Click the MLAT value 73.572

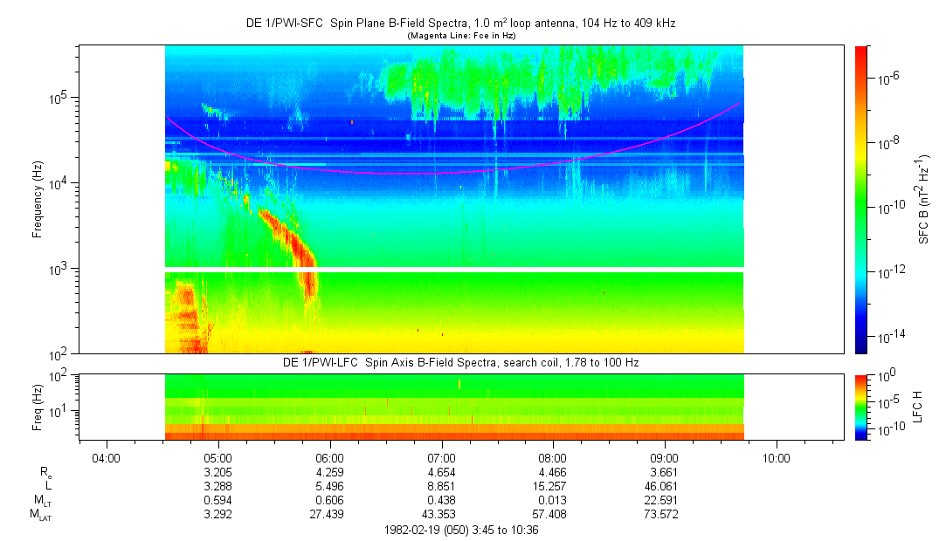click(662, 515)
